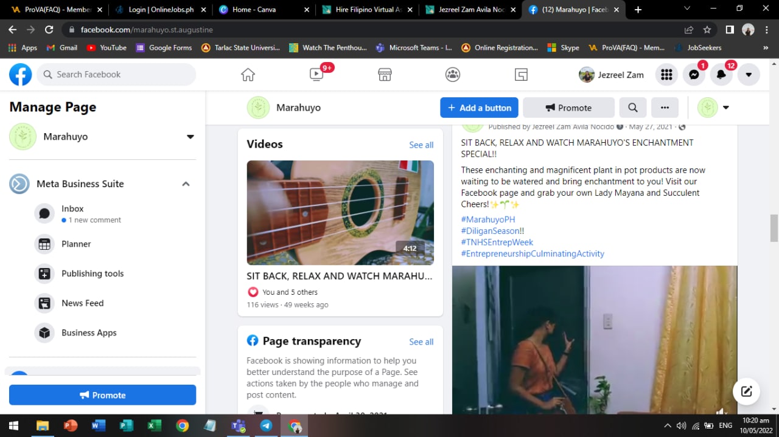Click the Add a button button

pyautogui.click(x=479, y=108)
